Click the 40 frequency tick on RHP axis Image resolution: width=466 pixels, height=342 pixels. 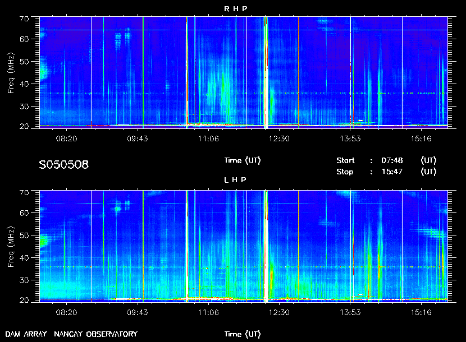pyautogui.click(x=24, y=84)
